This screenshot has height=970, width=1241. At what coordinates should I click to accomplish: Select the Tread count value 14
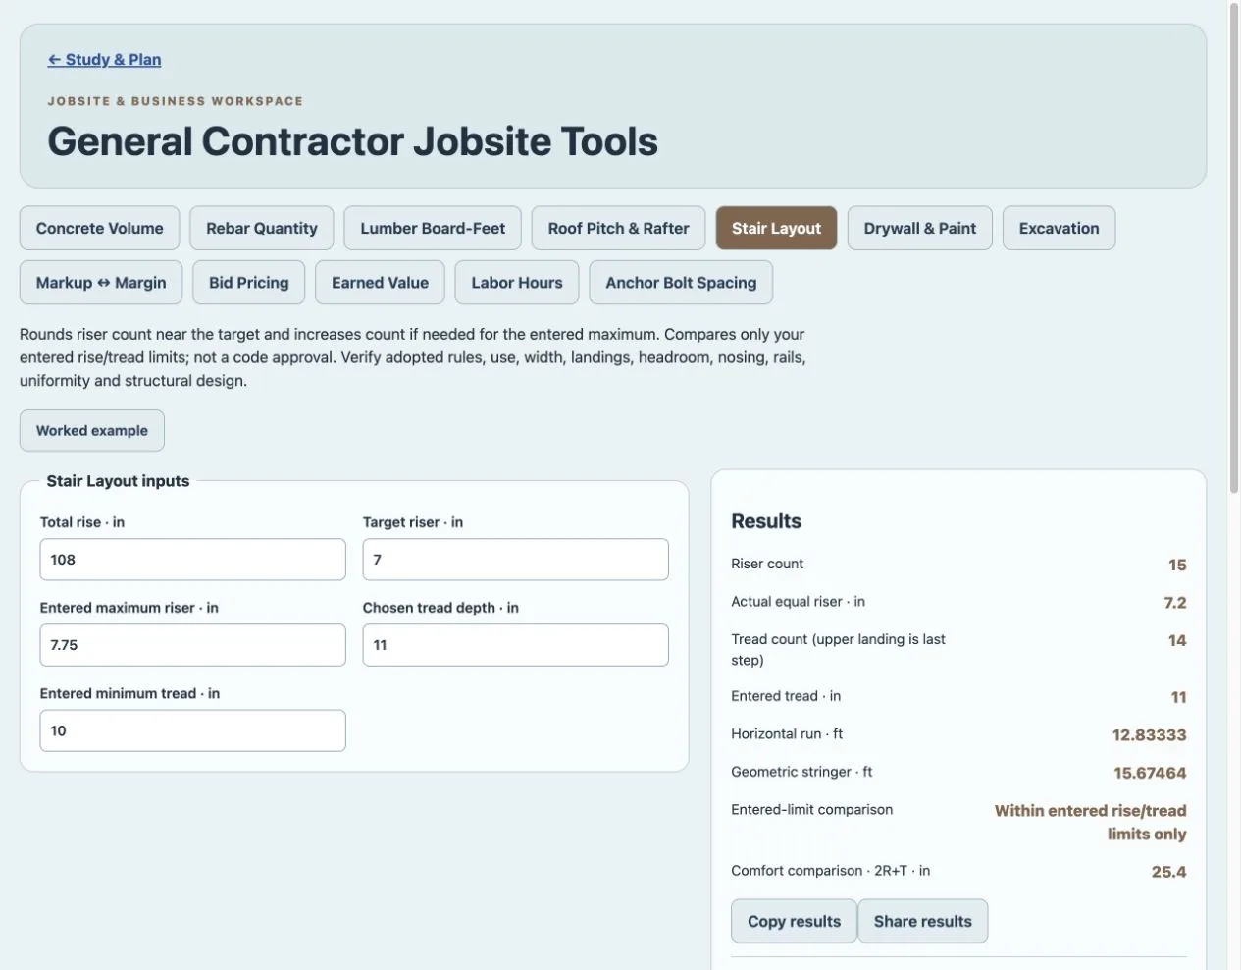point(1177,640)
